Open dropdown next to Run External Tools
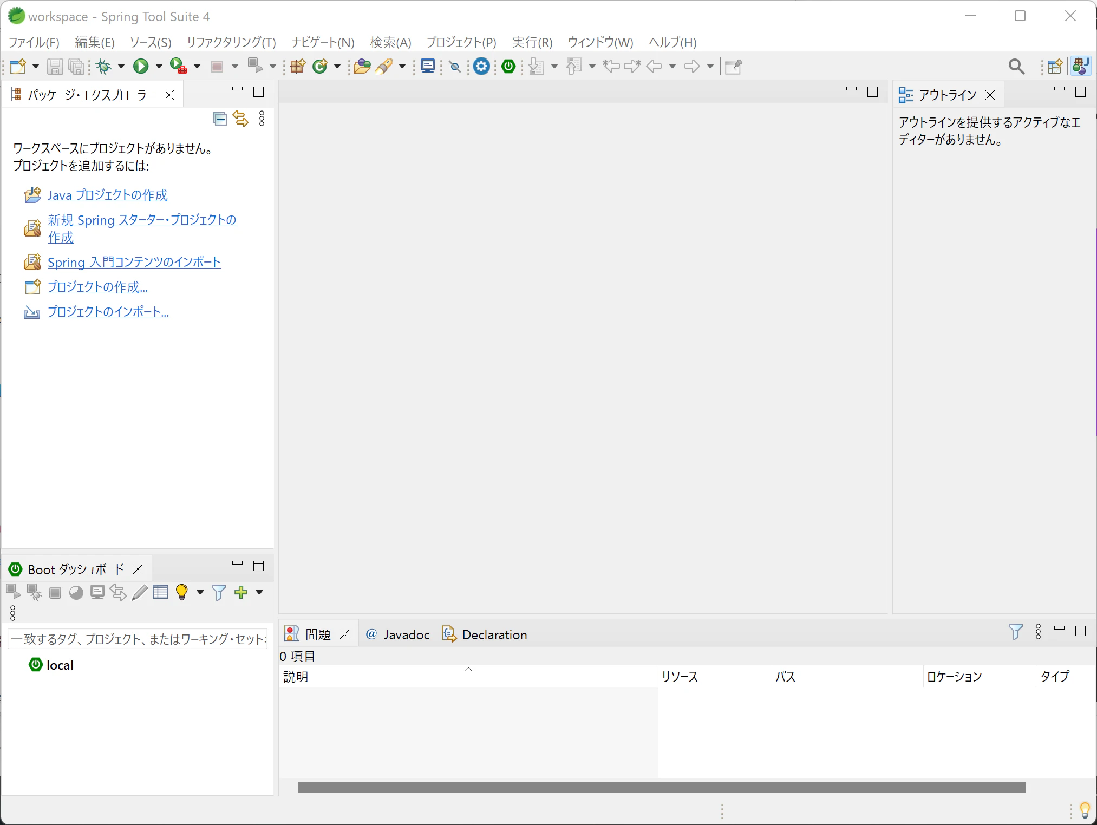This screenshot has height=825, width=1097. 197,66
